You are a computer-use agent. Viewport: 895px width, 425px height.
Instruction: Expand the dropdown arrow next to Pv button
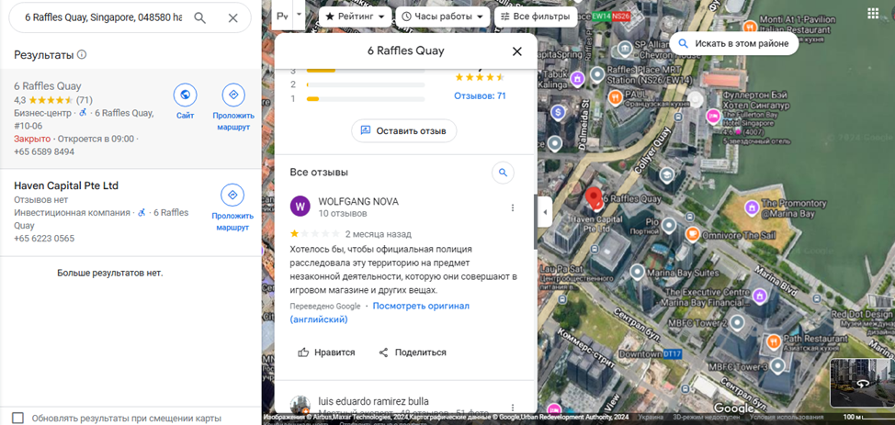click(x=299, y=16)
